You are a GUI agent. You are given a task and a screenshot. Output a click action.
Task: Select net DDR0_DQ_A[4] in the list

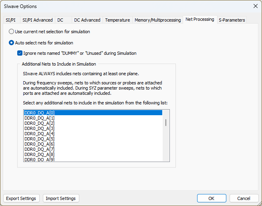[93, 134]
